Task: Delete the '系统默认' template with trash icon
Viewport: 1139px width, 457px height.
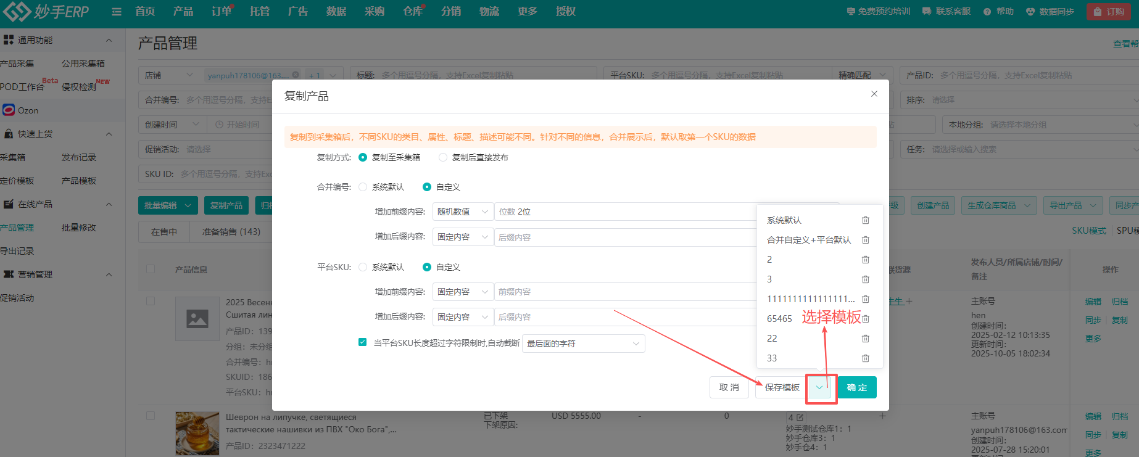Action: (x=865, y=220)
